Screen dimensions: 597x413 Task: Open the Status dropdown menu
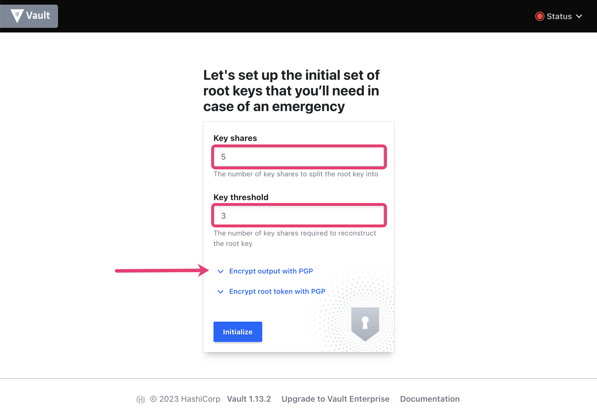click(559, 16)
